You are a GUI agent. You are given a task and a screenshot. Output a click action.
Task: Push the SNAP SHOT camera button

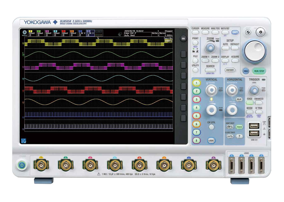[x=230, y=127]
